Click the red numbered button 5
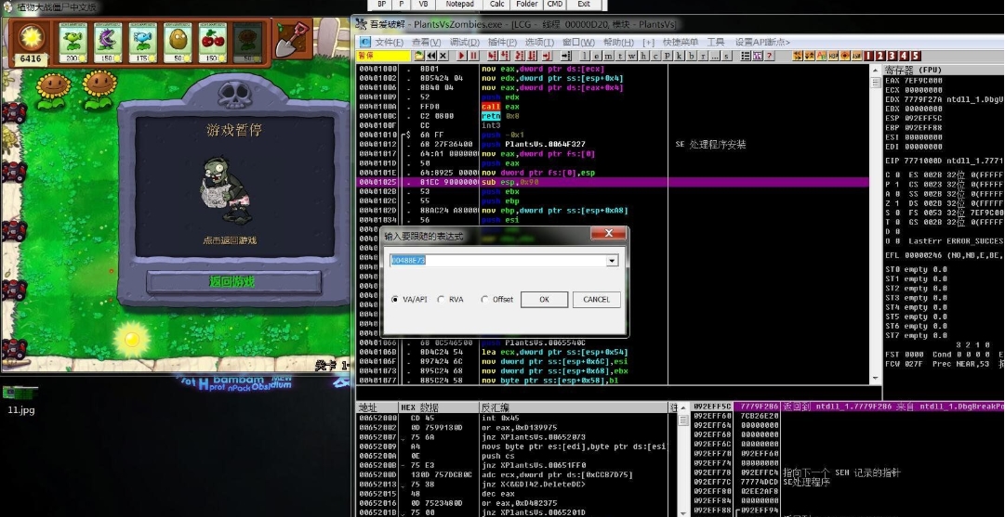The height and width of the screenshot is (517, 1005). coord(915,56)
